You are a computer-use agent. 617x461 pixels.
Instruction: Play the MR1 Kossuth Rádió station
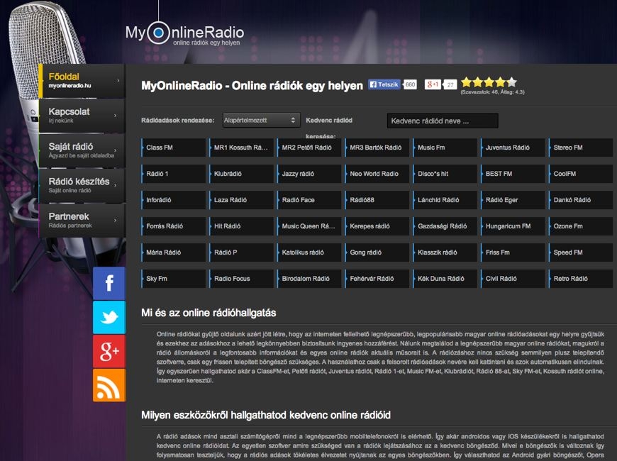click(241, 148)
